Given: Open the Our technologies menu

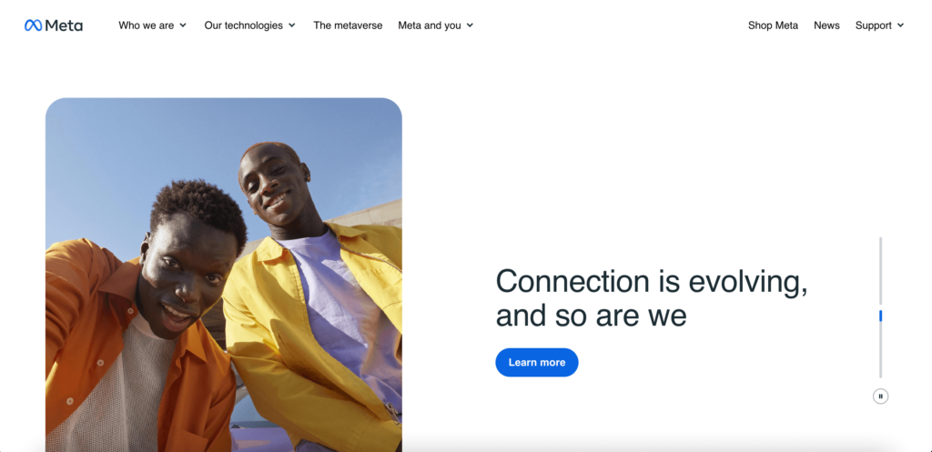Looking at the screenshot, I should point(244,25).
